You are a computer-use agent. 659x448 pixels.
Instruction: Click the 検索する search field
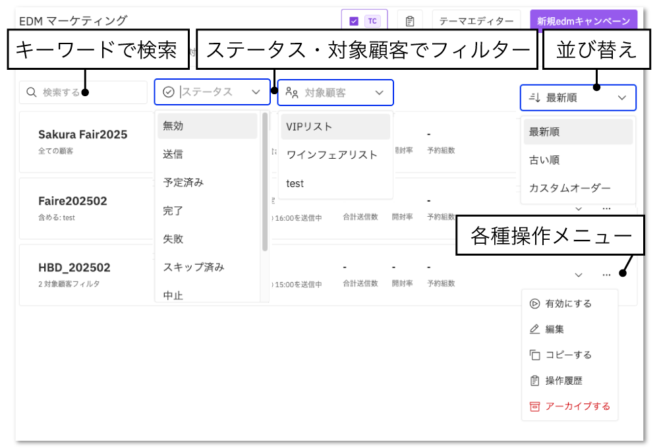(x=83, y=92)
